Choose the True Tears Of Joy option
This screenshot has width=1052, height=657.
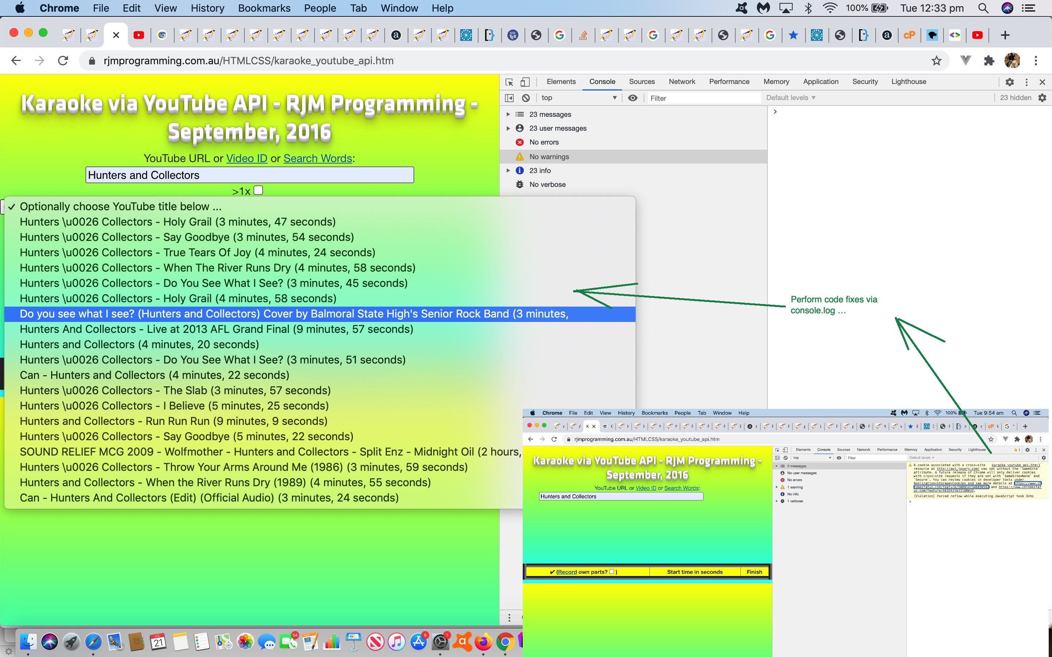click(x=320, y=253)
